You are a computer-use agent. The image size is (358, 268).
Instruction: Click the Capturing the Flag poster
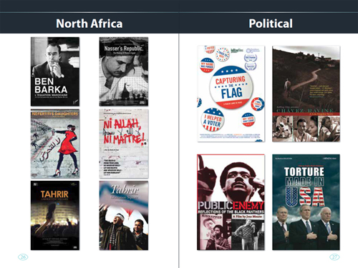click(231, 94)
